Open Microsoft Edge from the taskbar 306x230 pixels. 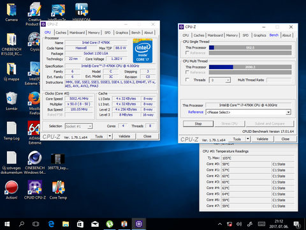point(51,224)
